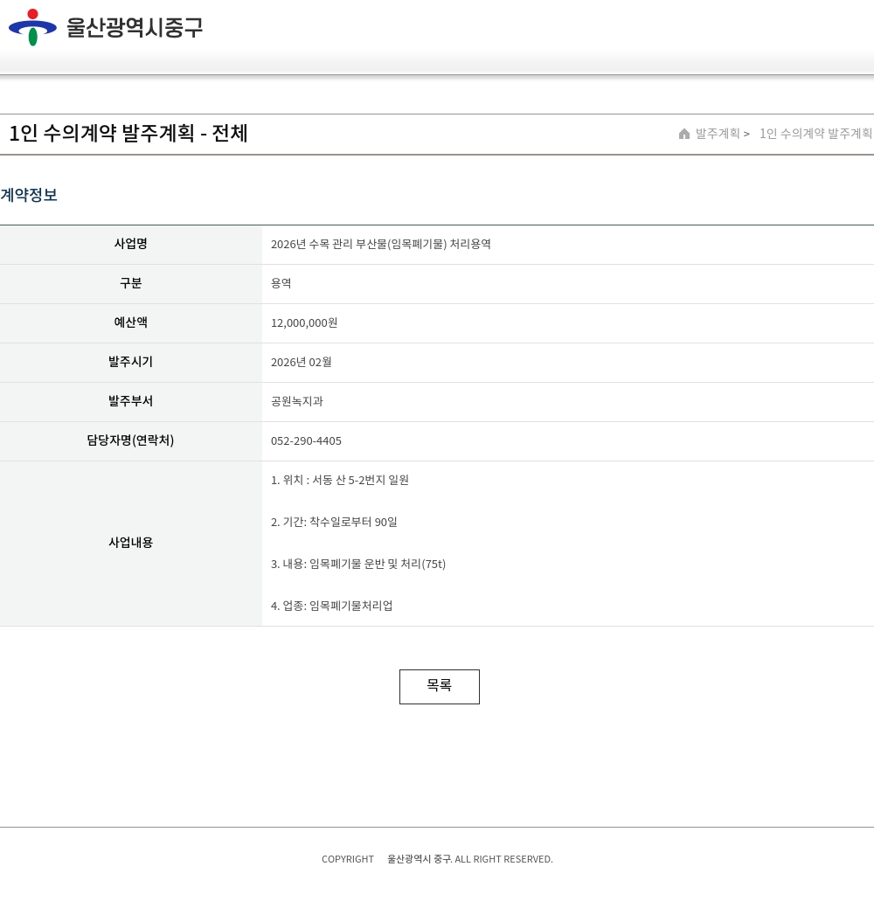Click the 구분 value 용역
The image size is (874, 915).
pos(281,284)
